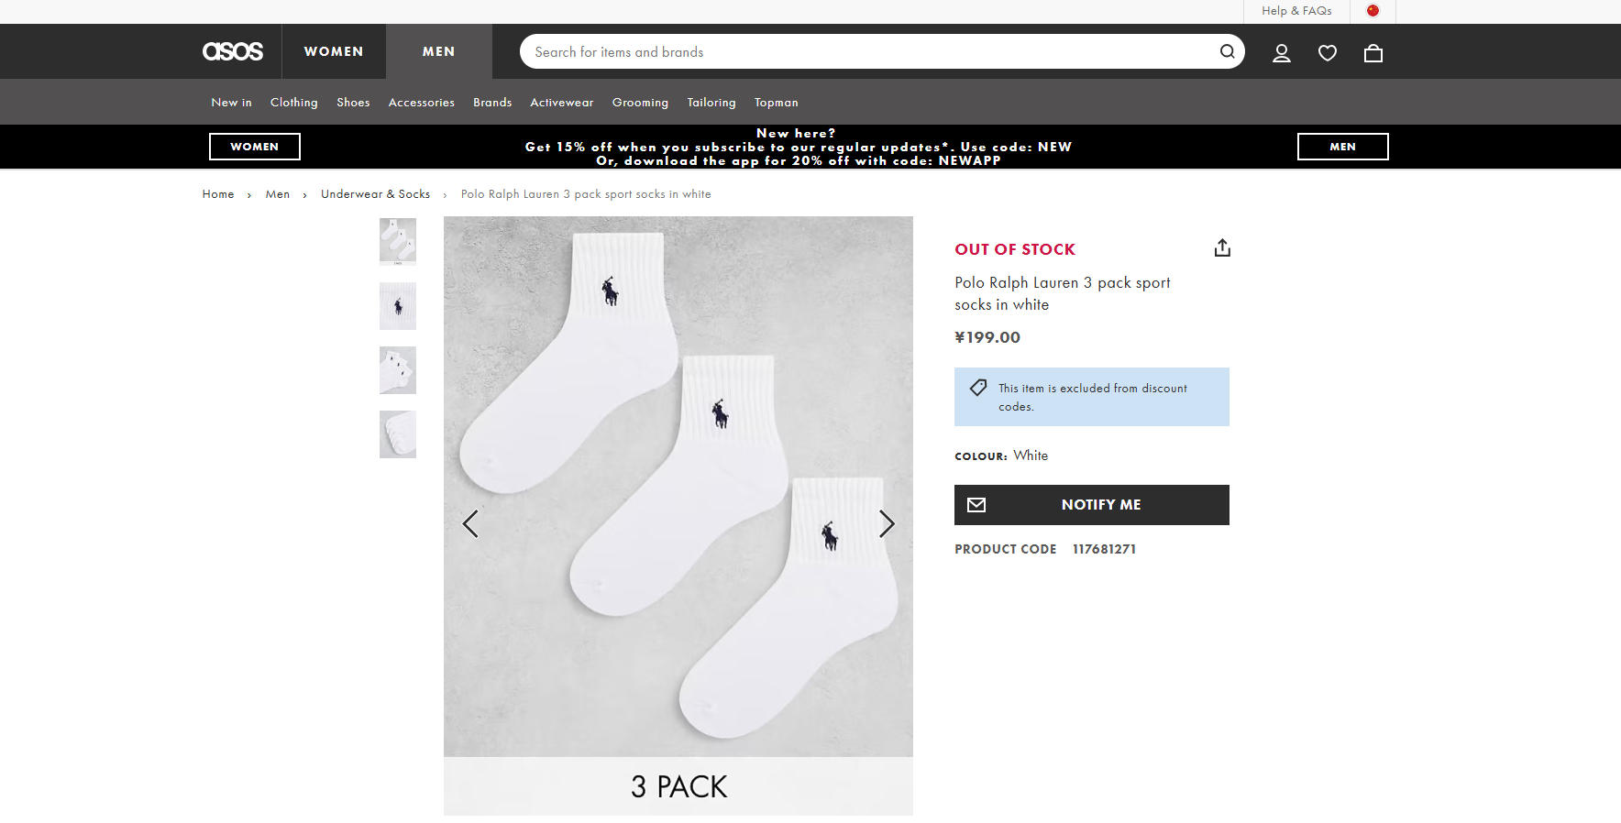Click the Notify Me button

point(1091,505)
